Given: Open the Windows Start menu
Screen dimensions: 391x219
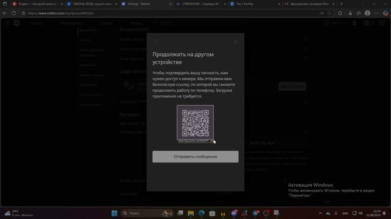Looking at the screenshot, I should pos(114,213).
